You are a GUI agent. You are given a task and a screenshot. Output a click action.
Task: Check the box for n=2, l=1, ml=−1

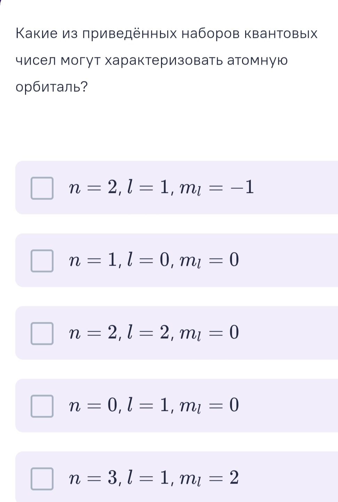42,188
